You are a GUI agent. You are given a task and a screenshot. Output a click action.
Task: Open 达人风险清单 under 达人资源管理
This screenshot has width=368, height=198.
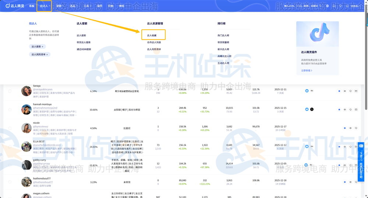[x=154, y=49]
